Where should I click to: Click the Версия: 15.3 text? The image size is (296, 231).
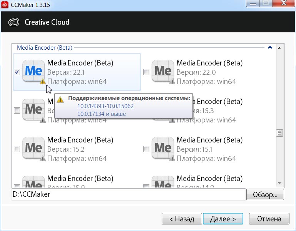[202, 111]
